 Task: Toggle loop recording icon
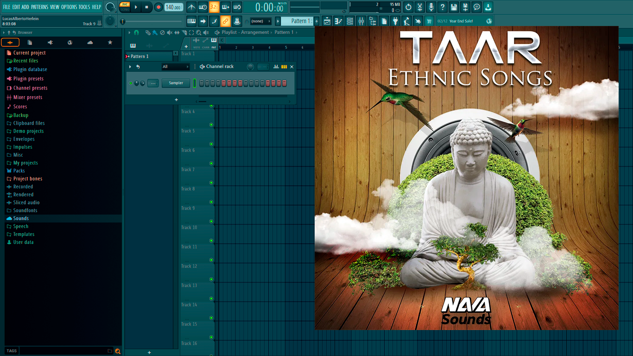click(237, 7)
